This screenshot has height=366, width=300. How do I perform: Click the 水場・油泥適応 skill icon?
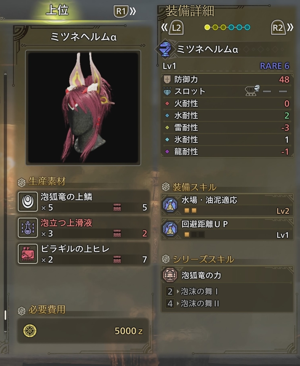click(170, 206)
